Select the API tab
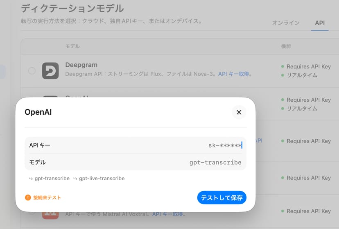 (x=320, y=23)
